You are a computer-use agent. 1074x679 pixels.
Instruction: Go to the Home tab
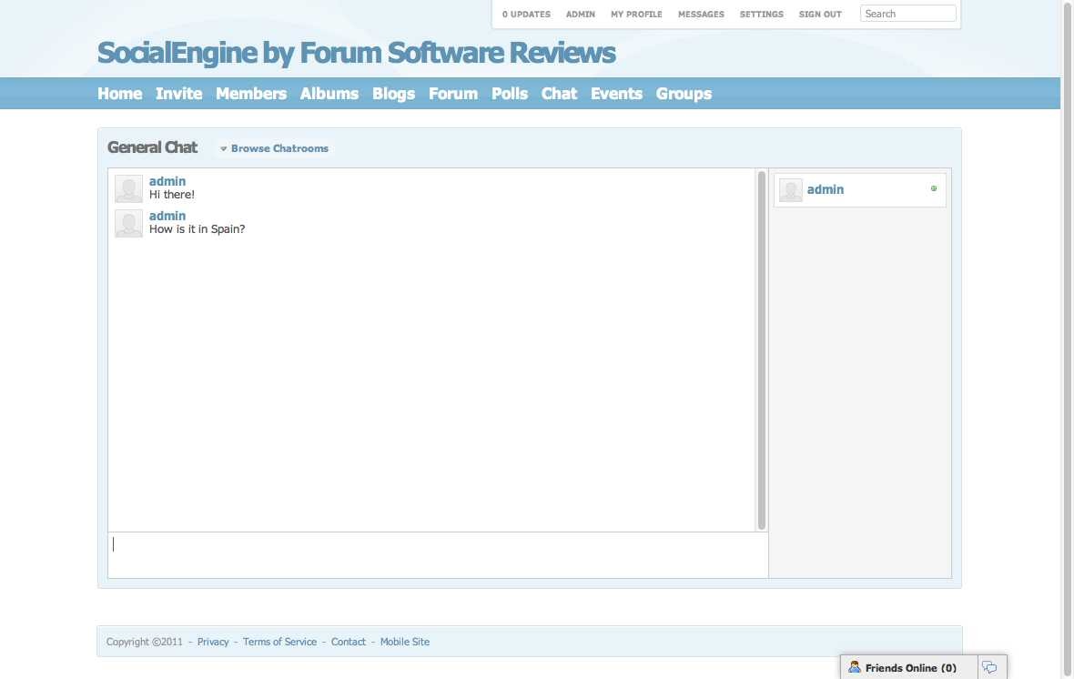point(120,94)
